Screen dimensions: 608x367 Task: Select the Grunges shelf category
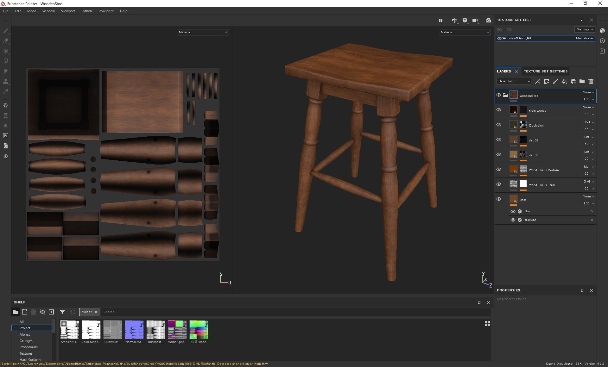26,341
